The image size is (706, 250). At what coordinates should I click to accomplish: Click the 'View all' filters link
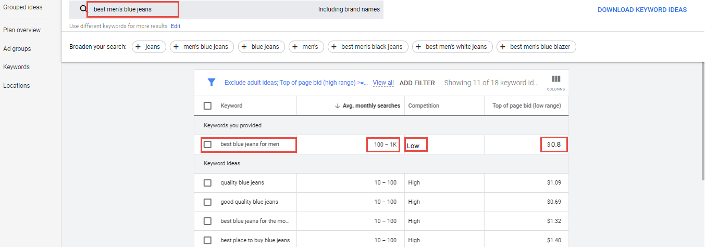(383, 83)
